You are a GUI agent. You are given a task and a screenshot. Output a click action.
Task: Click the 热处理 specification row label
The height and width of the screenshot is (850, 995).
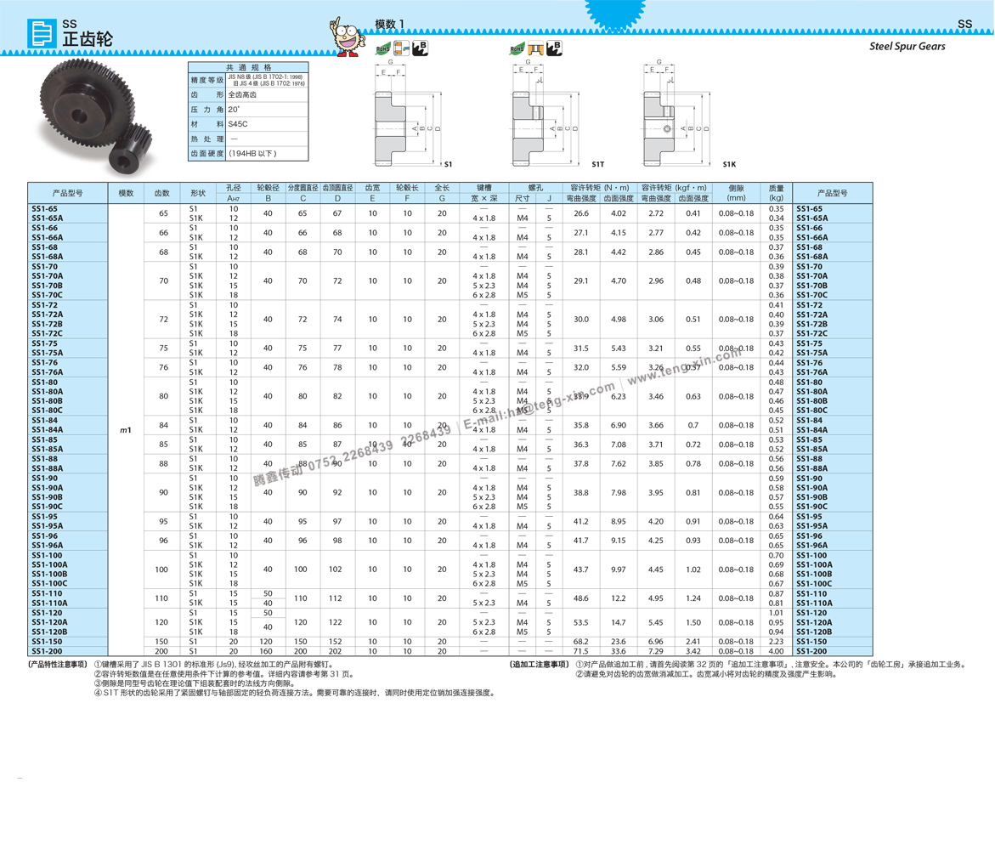pos(207,139)
